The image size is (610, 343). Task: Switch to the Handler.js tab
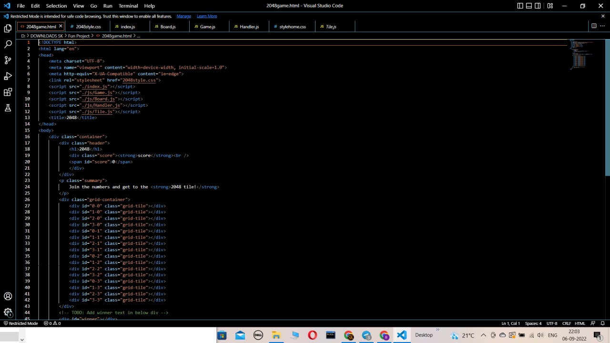(x=249, y=27)
